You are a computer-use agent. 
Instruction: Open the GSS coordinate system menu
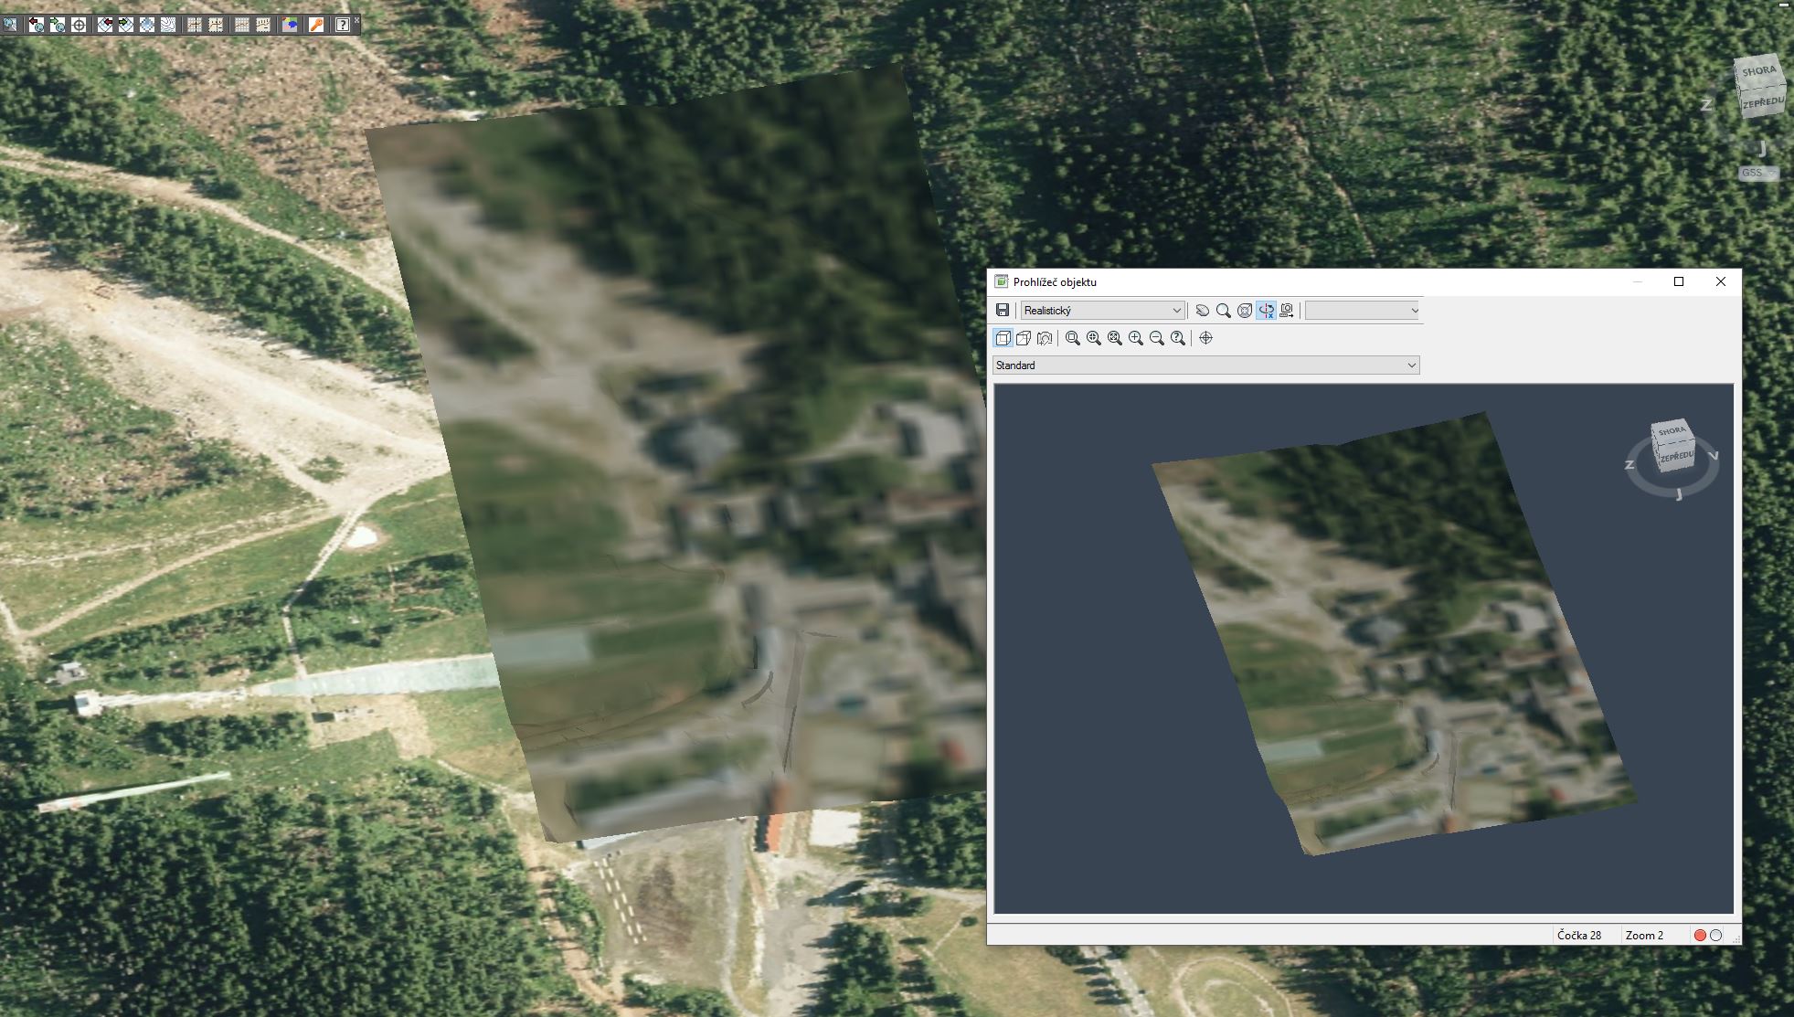point(1759,173)
